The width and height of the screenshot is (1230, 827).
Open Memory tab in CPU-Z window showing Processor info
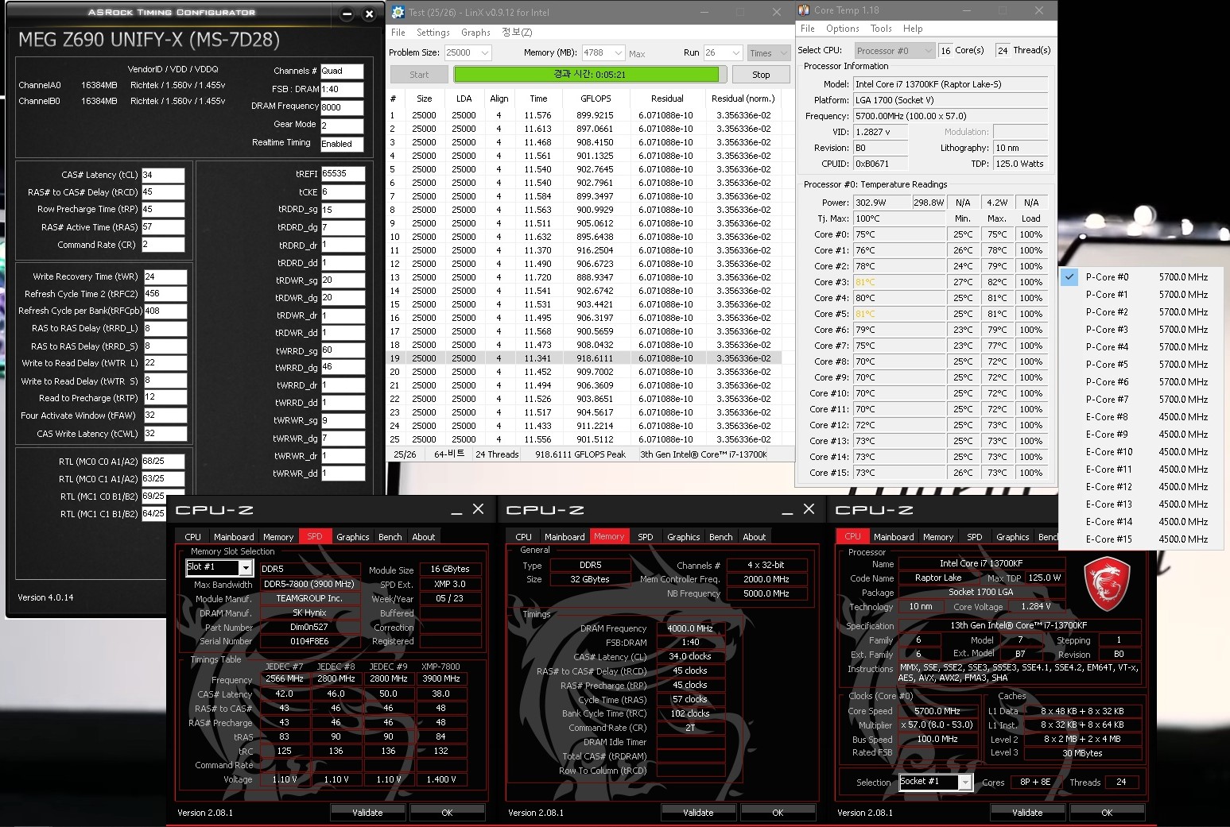pos(938,537)
